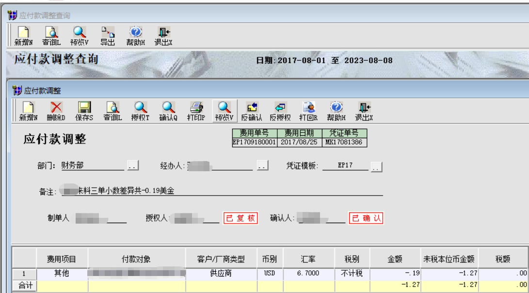
Task: Click the 删除D delete icon
Action: [x=56, y=111]
